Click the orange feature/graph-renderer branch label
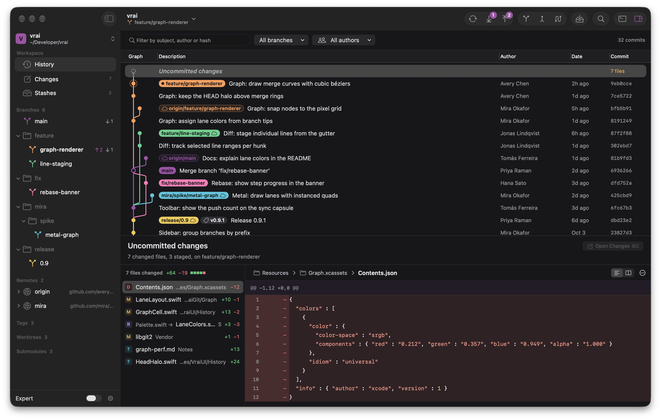The height and width of the screenshot is (420, 661). [x=192, y=84]
